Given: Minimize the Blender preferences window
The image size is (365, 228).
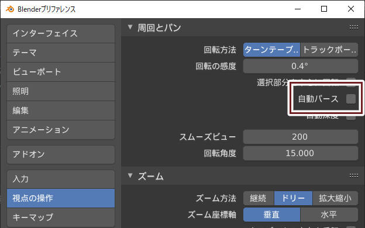Looking at the screenshot, I should (298, 9).
